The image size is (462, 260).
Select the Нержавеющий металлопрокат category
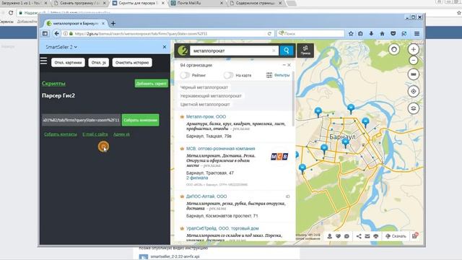211,96
